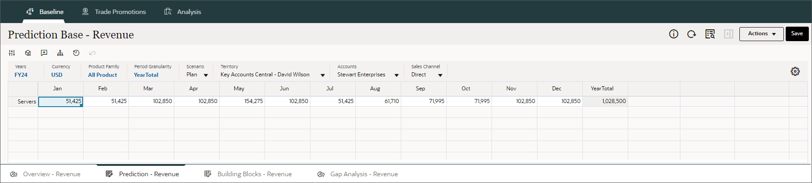Screen dimensions: 812x183
Task: Expand the Territory dropdown arrow
Action: [x=323, y=75]
